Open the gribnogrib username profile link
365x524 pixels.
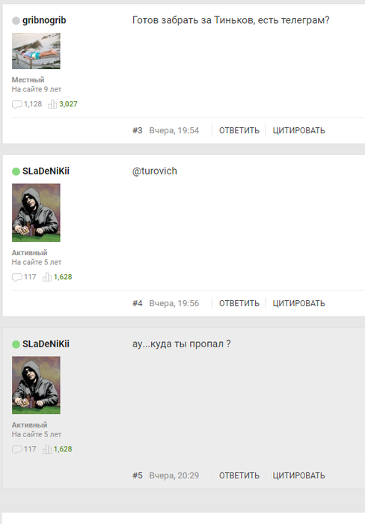point(44,20)
